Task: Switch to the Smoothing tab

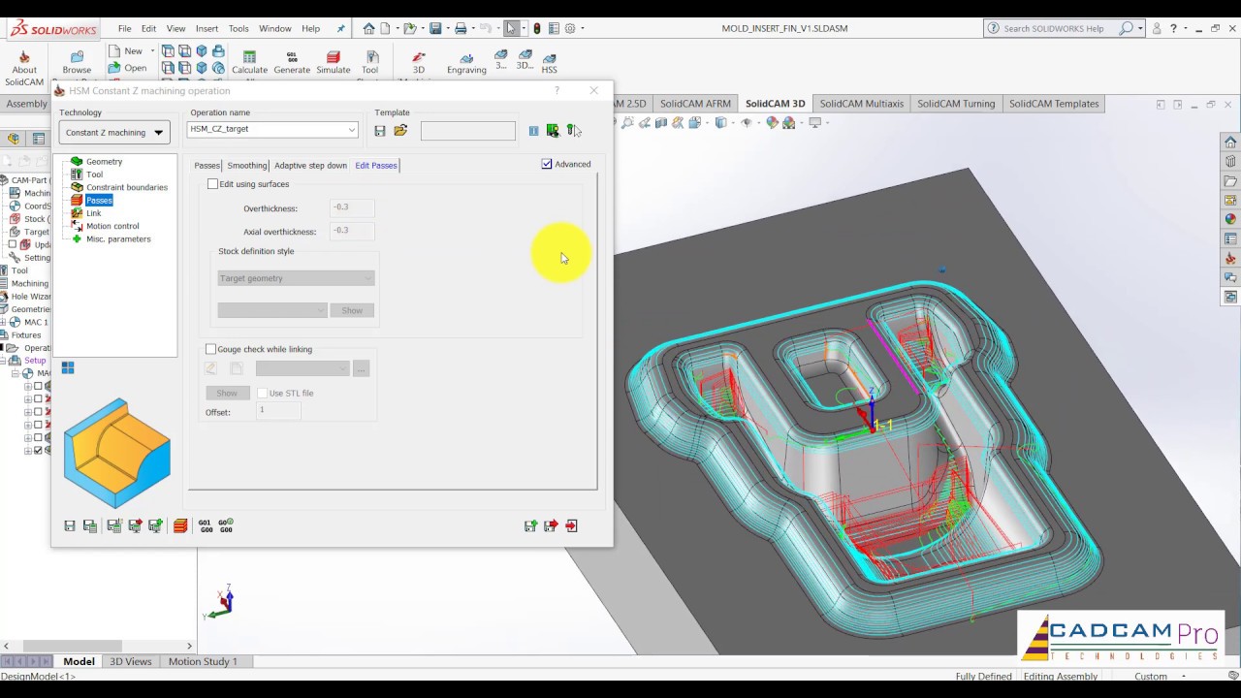Action: pyautogui.click(x=247, y=165)
